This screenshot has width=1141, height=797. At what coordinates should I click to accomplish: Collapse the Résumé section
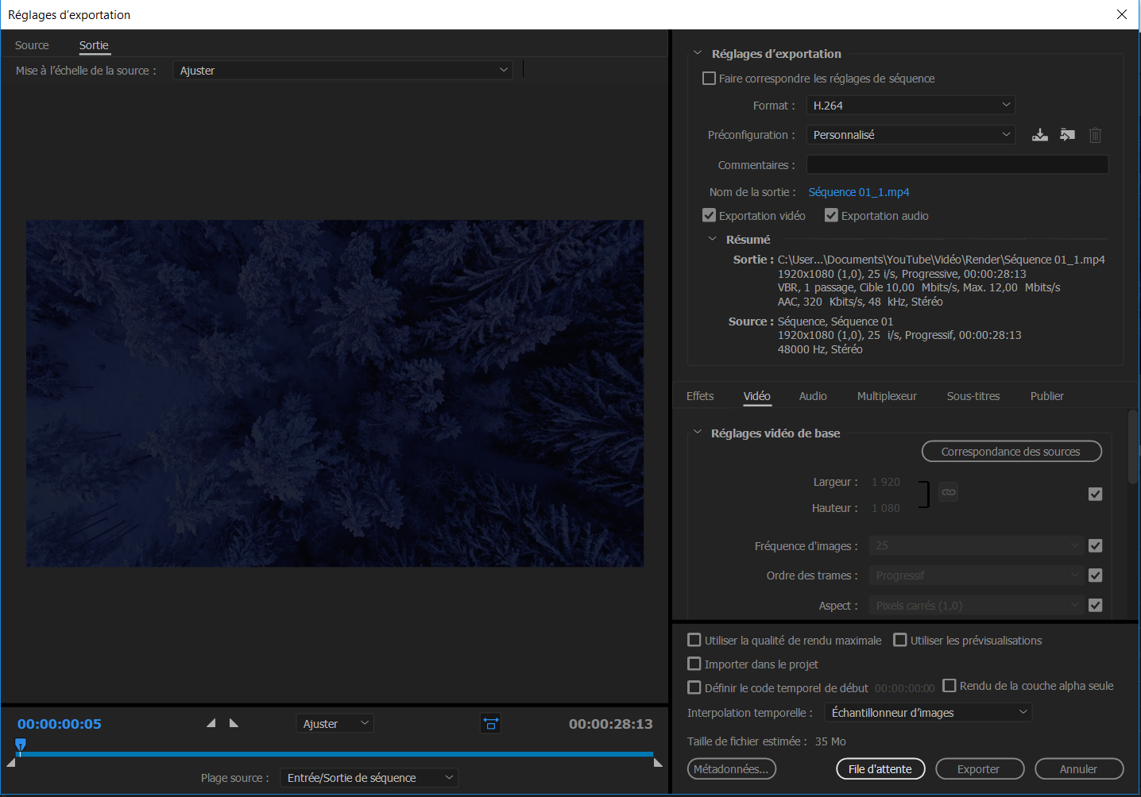712,239
